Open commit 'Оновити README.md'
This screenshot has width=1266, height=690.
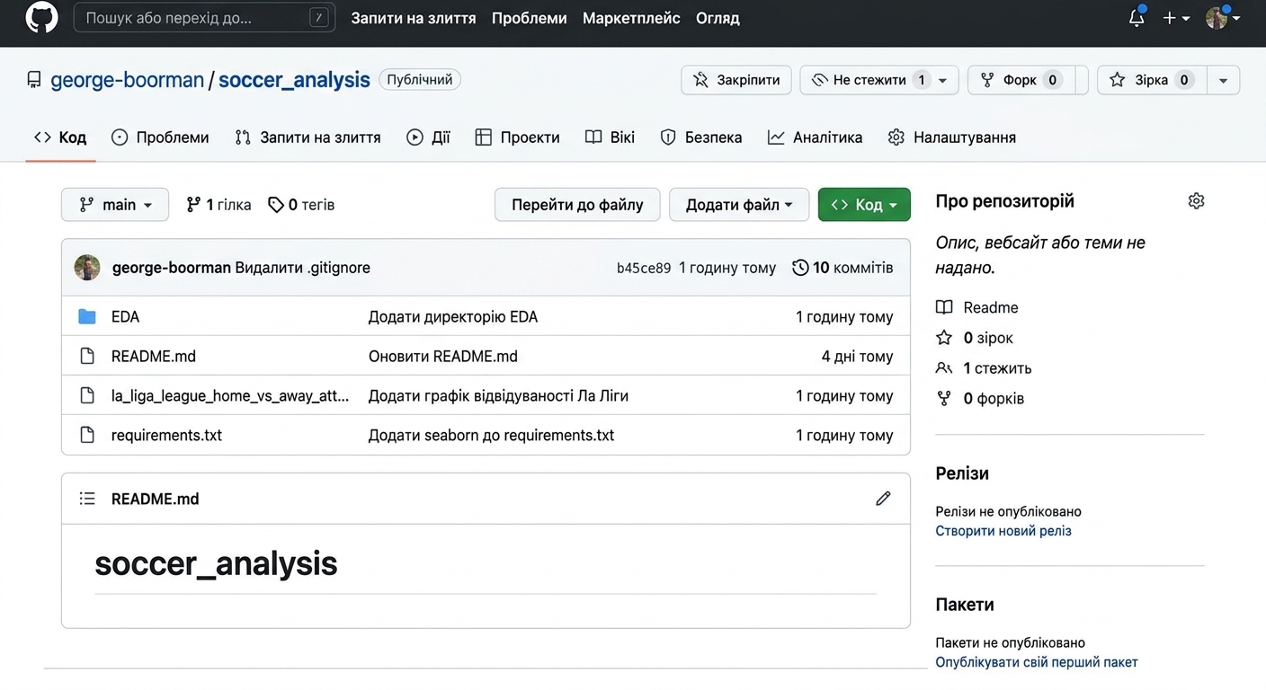coord(443,356)
